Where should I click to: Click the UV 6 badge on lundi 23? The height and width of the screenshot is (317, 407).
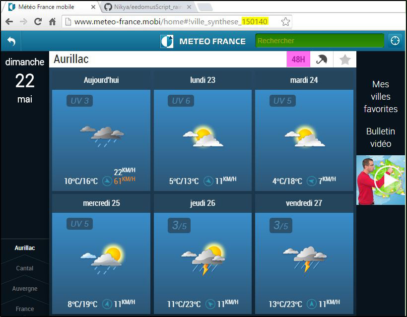click(x=181, y=101)
